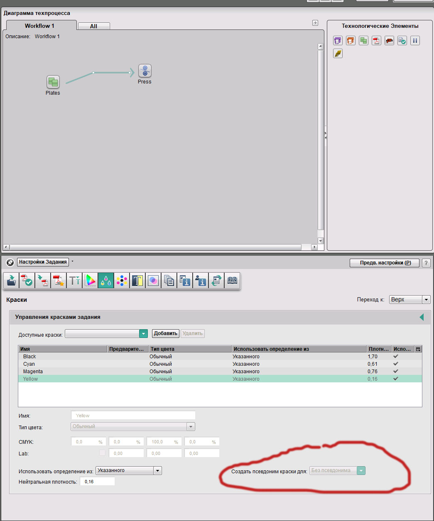This screenshot has height=521, width=434.
Task: Open the 3D book settings icon
Action: click(x=232, y=281)
